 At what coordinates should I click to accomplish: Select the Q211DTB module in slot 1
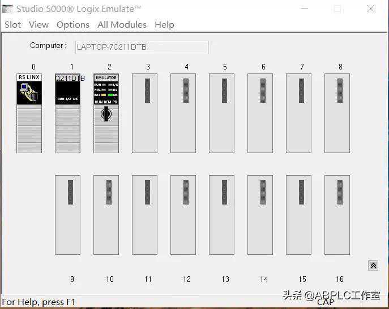coord(67,113)
